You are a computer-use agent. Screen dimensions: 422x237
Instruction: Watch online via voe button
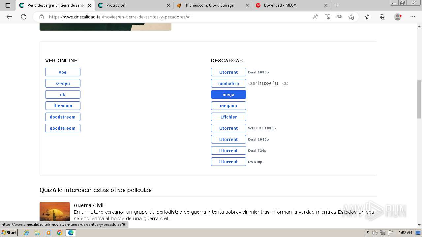point(63,72)
